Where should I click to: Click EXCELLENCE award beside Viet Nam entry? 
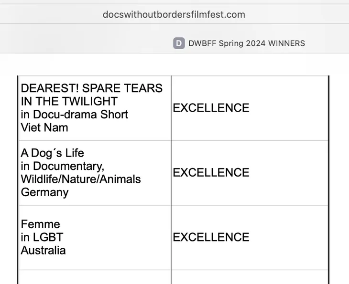pyautogui.click(x=211, y=108)
